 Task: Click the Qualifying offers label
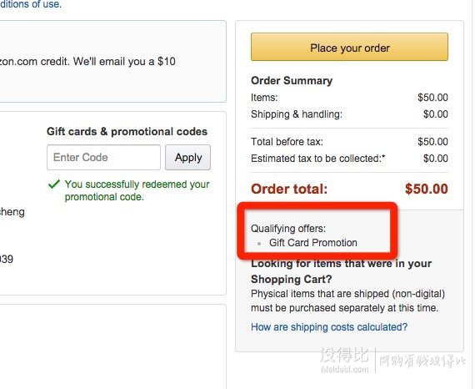(x=288, y=229)
